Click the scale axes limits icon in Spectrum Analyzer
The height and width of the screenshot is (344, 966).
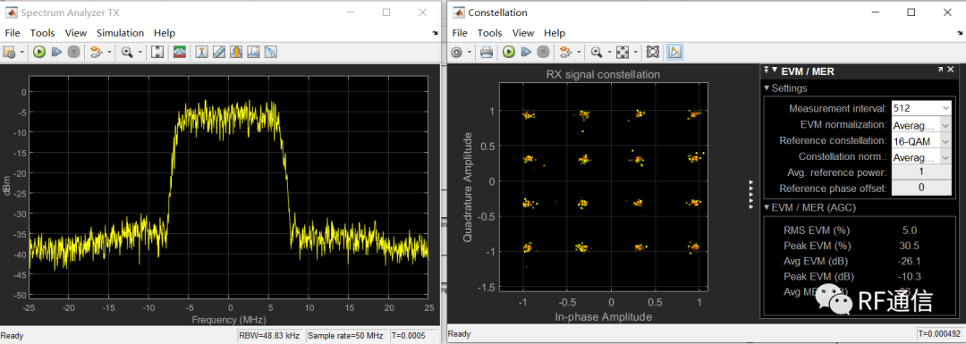(157, 53)
